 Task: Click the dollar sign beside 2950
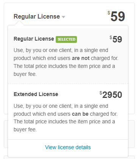coord(101,93)
